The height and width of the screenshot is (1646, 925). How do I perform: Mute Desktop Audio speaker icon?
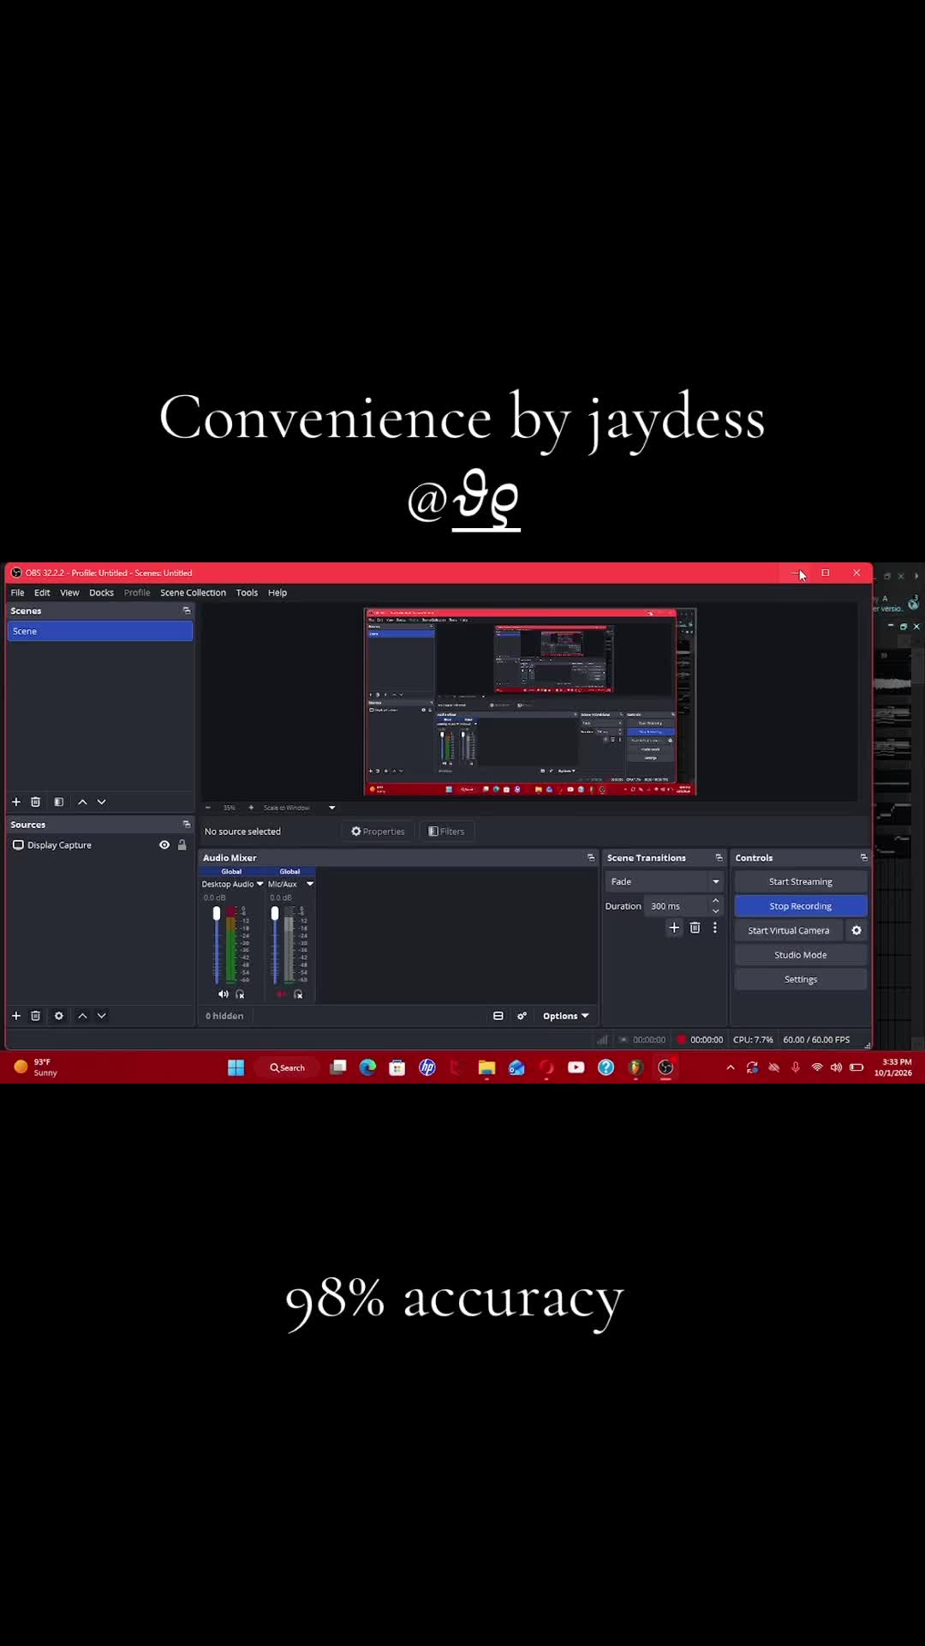point(224,994)
